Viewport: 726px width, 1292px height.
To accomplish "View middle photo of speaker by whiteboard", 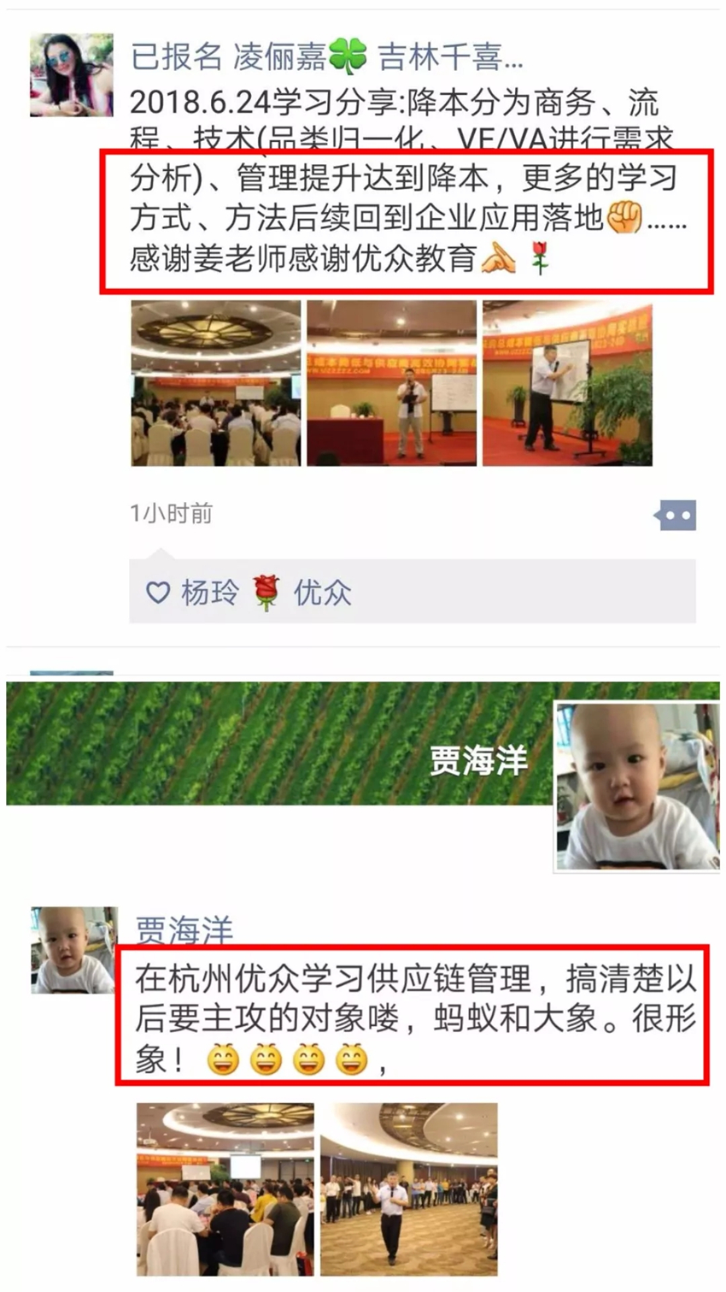I will (x=392, y=383).
